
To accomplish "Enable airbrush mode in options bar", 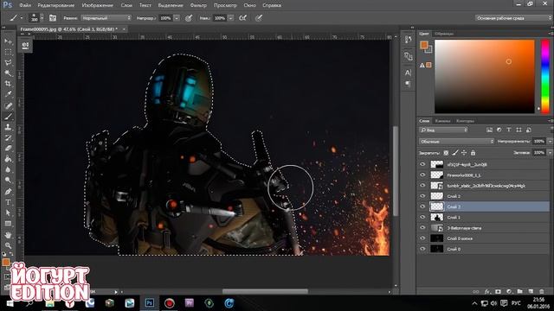I will tap(242, 18).
